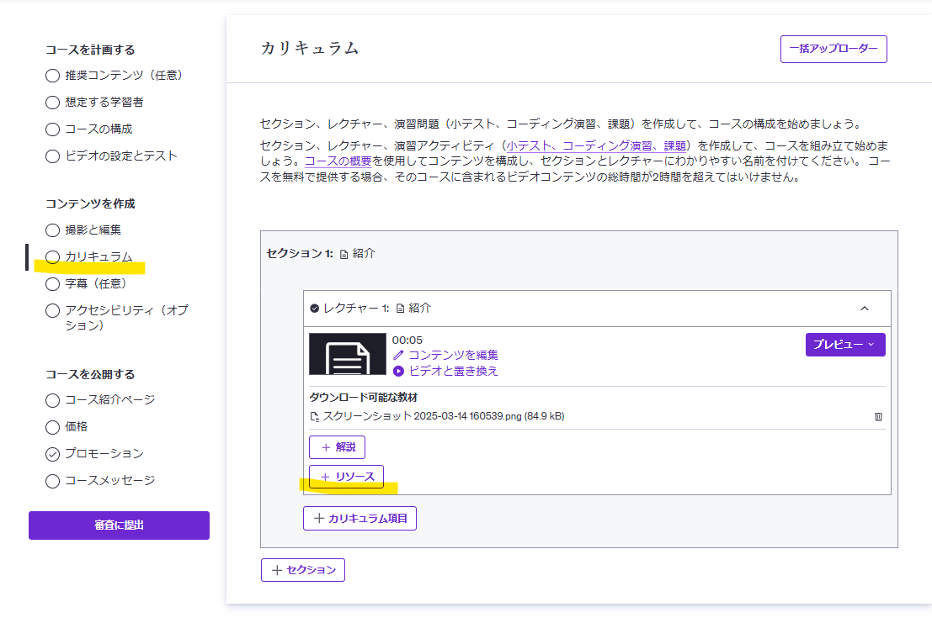Open the コースメッセージ sidebar item
The width and height of the screenshot is (932, 623).
100,481
